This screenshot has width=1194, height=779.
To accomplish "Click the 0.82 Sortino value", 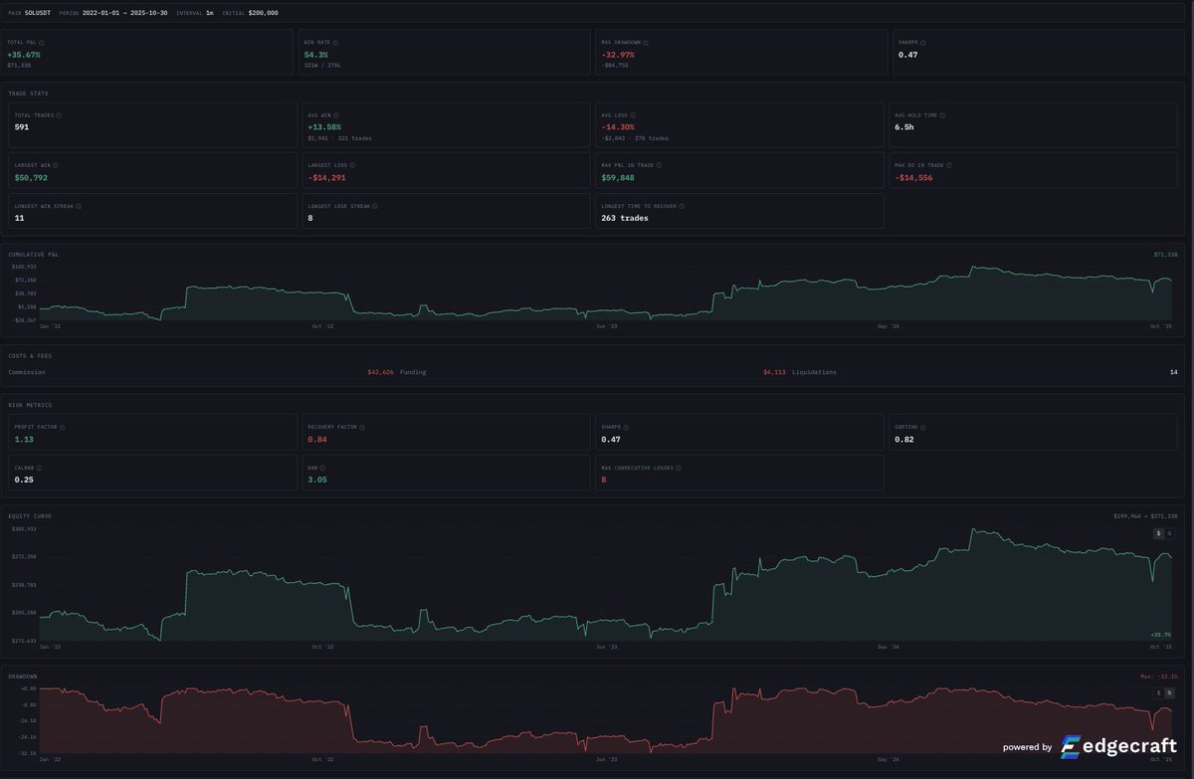I will (903, 439).
